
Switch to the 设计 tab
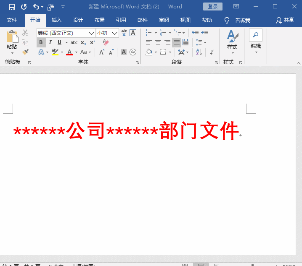pyautogui.click(x=78, y=20)
